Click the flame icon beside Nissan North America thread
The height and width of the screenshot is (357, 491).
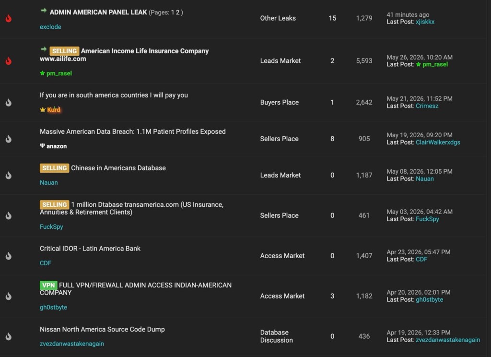pos(9,336)
